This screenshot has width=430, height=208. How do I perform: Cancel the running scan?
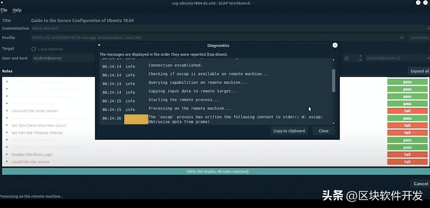point(420,184)
